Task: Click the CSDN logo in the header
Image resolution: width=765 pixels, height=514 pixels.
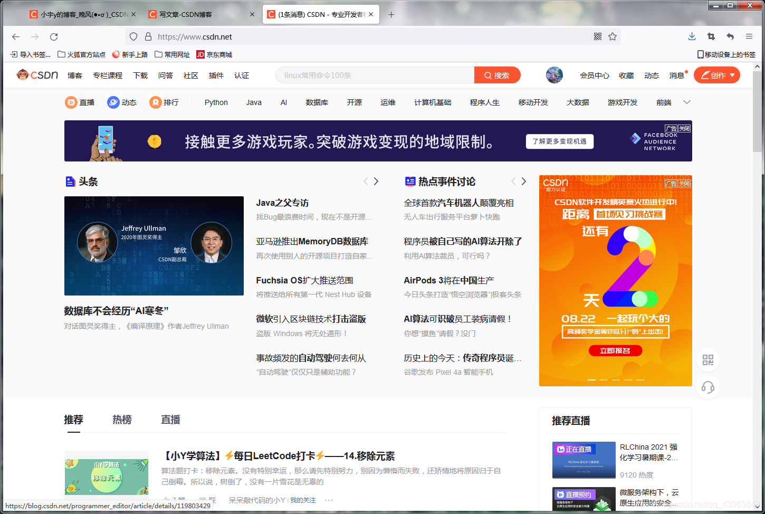Action: click(37, 75)
